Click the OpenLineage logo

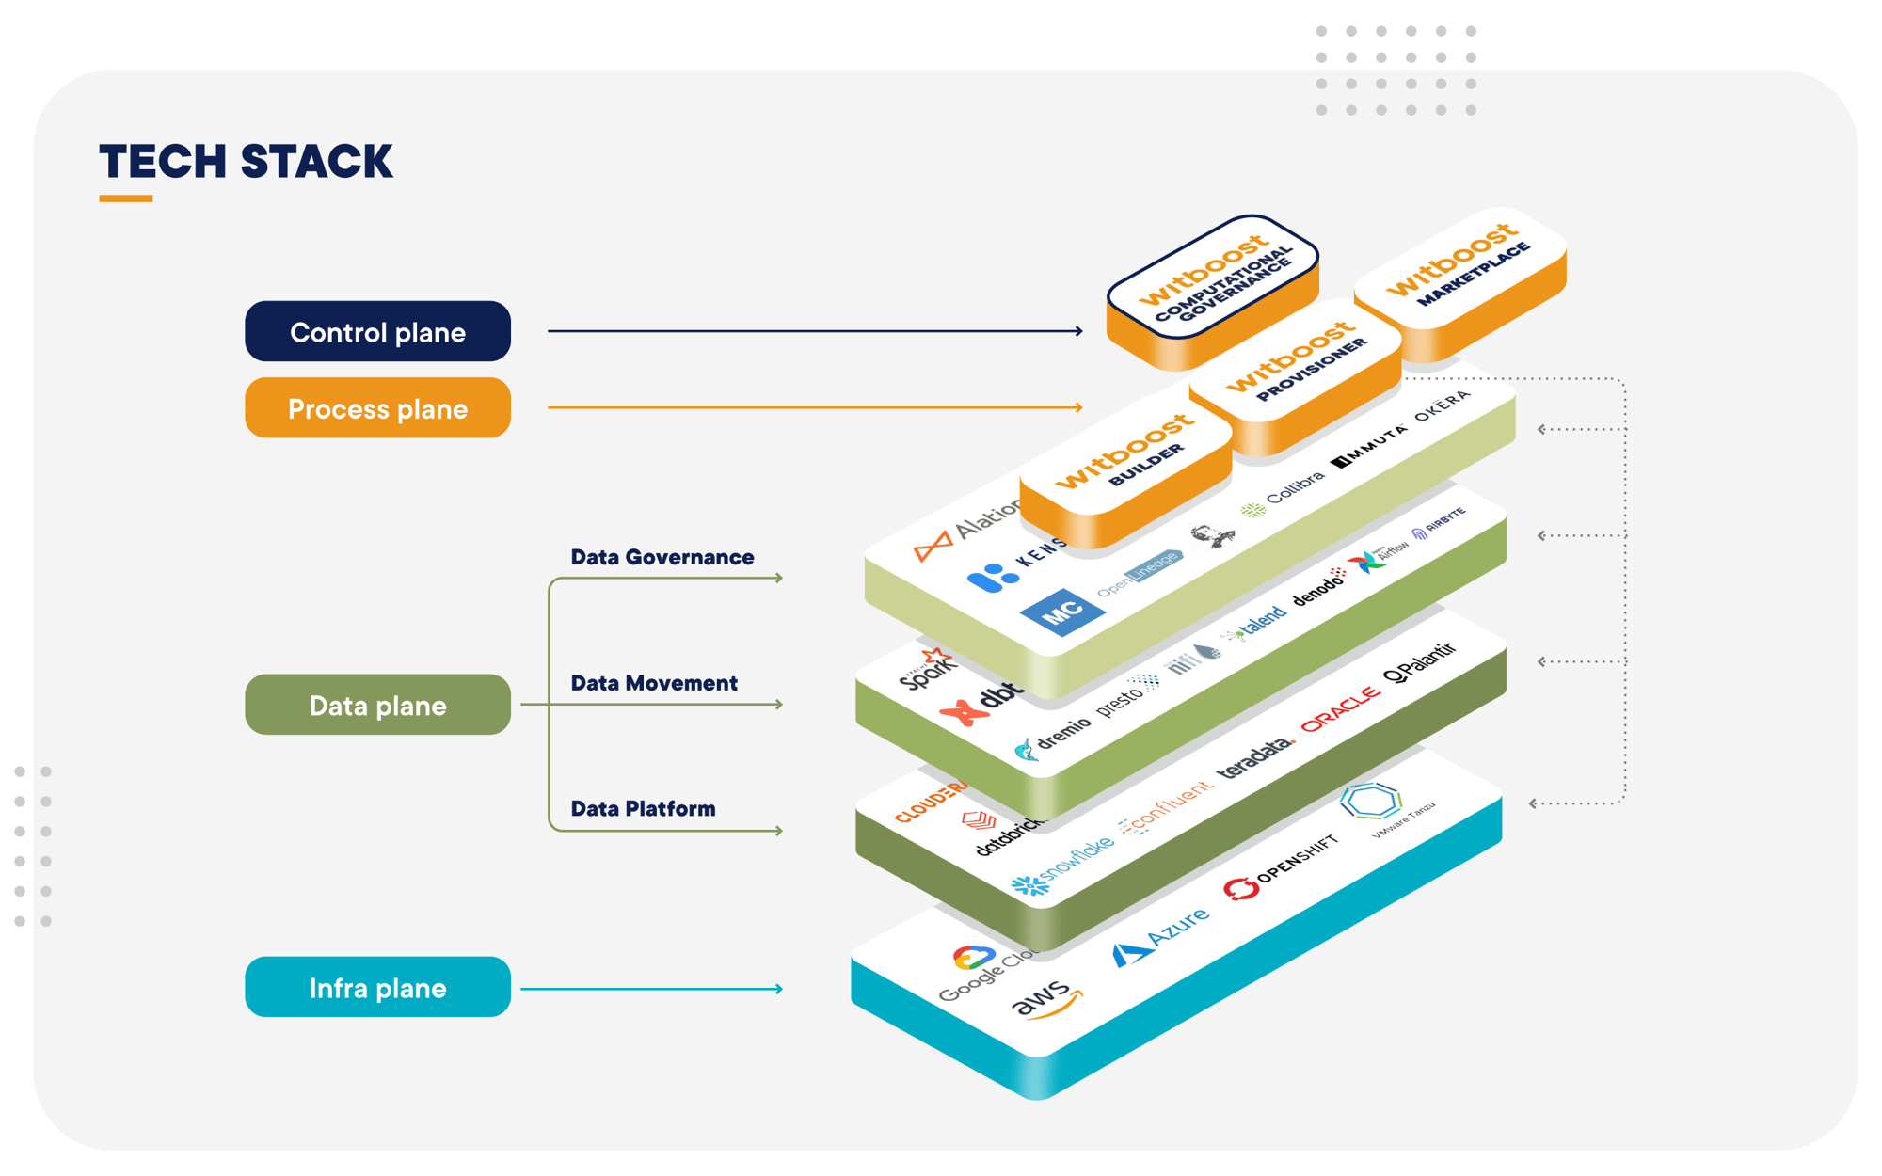tap(1139, 573)
